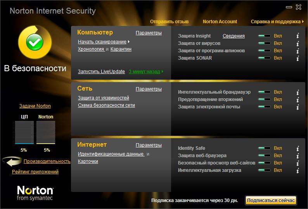Show info for Защита электронной почты
The image size is (308, 209).
coord(298,107)
